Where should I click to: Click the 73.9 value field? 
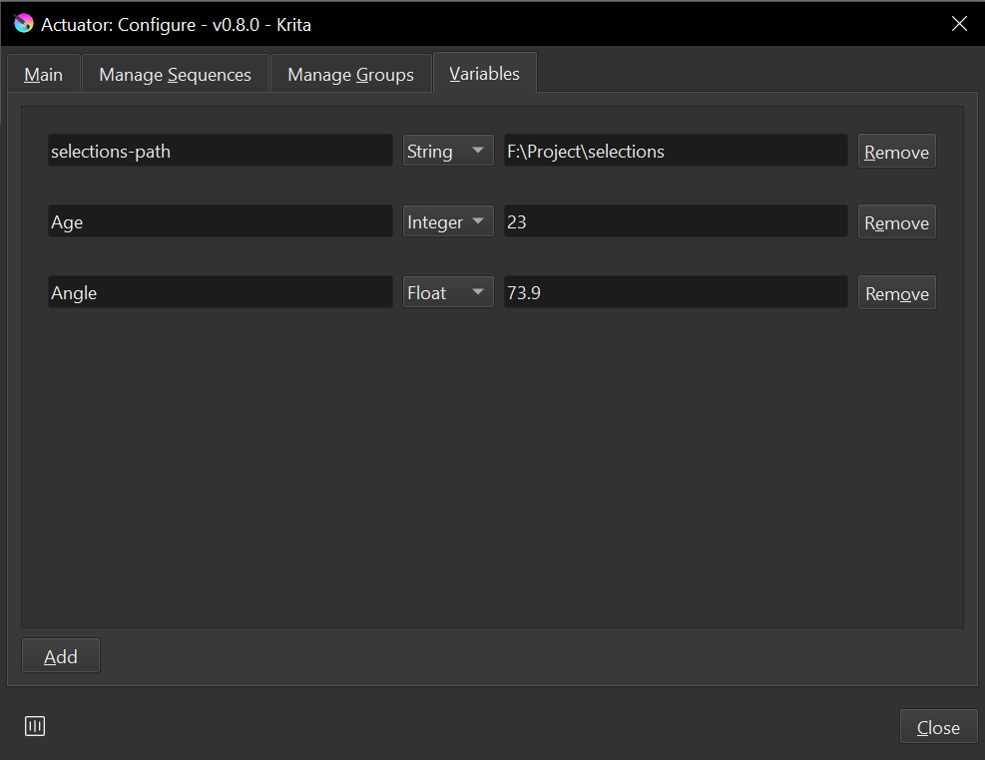pos(676,293)
